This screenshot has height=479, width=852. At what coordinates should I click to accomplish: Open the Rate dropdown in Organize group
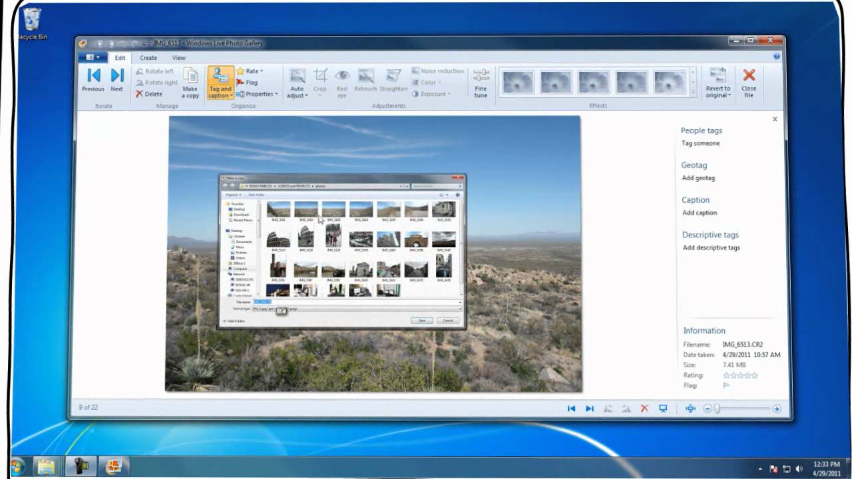click(250, 71)
